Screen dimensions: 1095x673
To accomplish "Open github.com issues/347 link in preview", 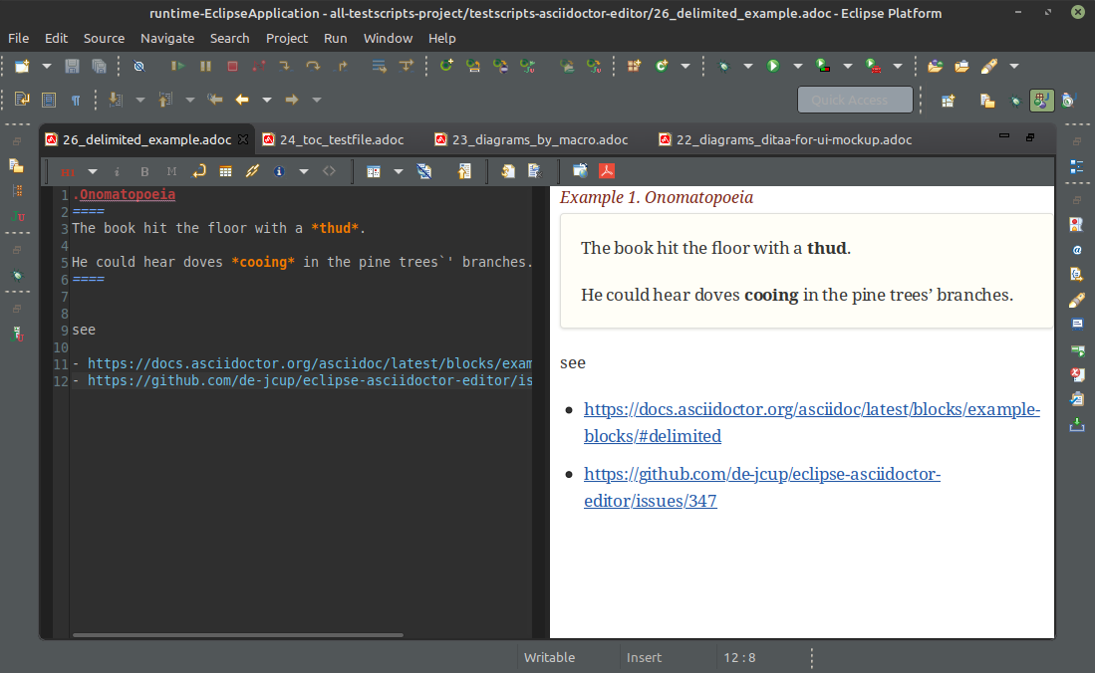I will click(x=762, y=487).
